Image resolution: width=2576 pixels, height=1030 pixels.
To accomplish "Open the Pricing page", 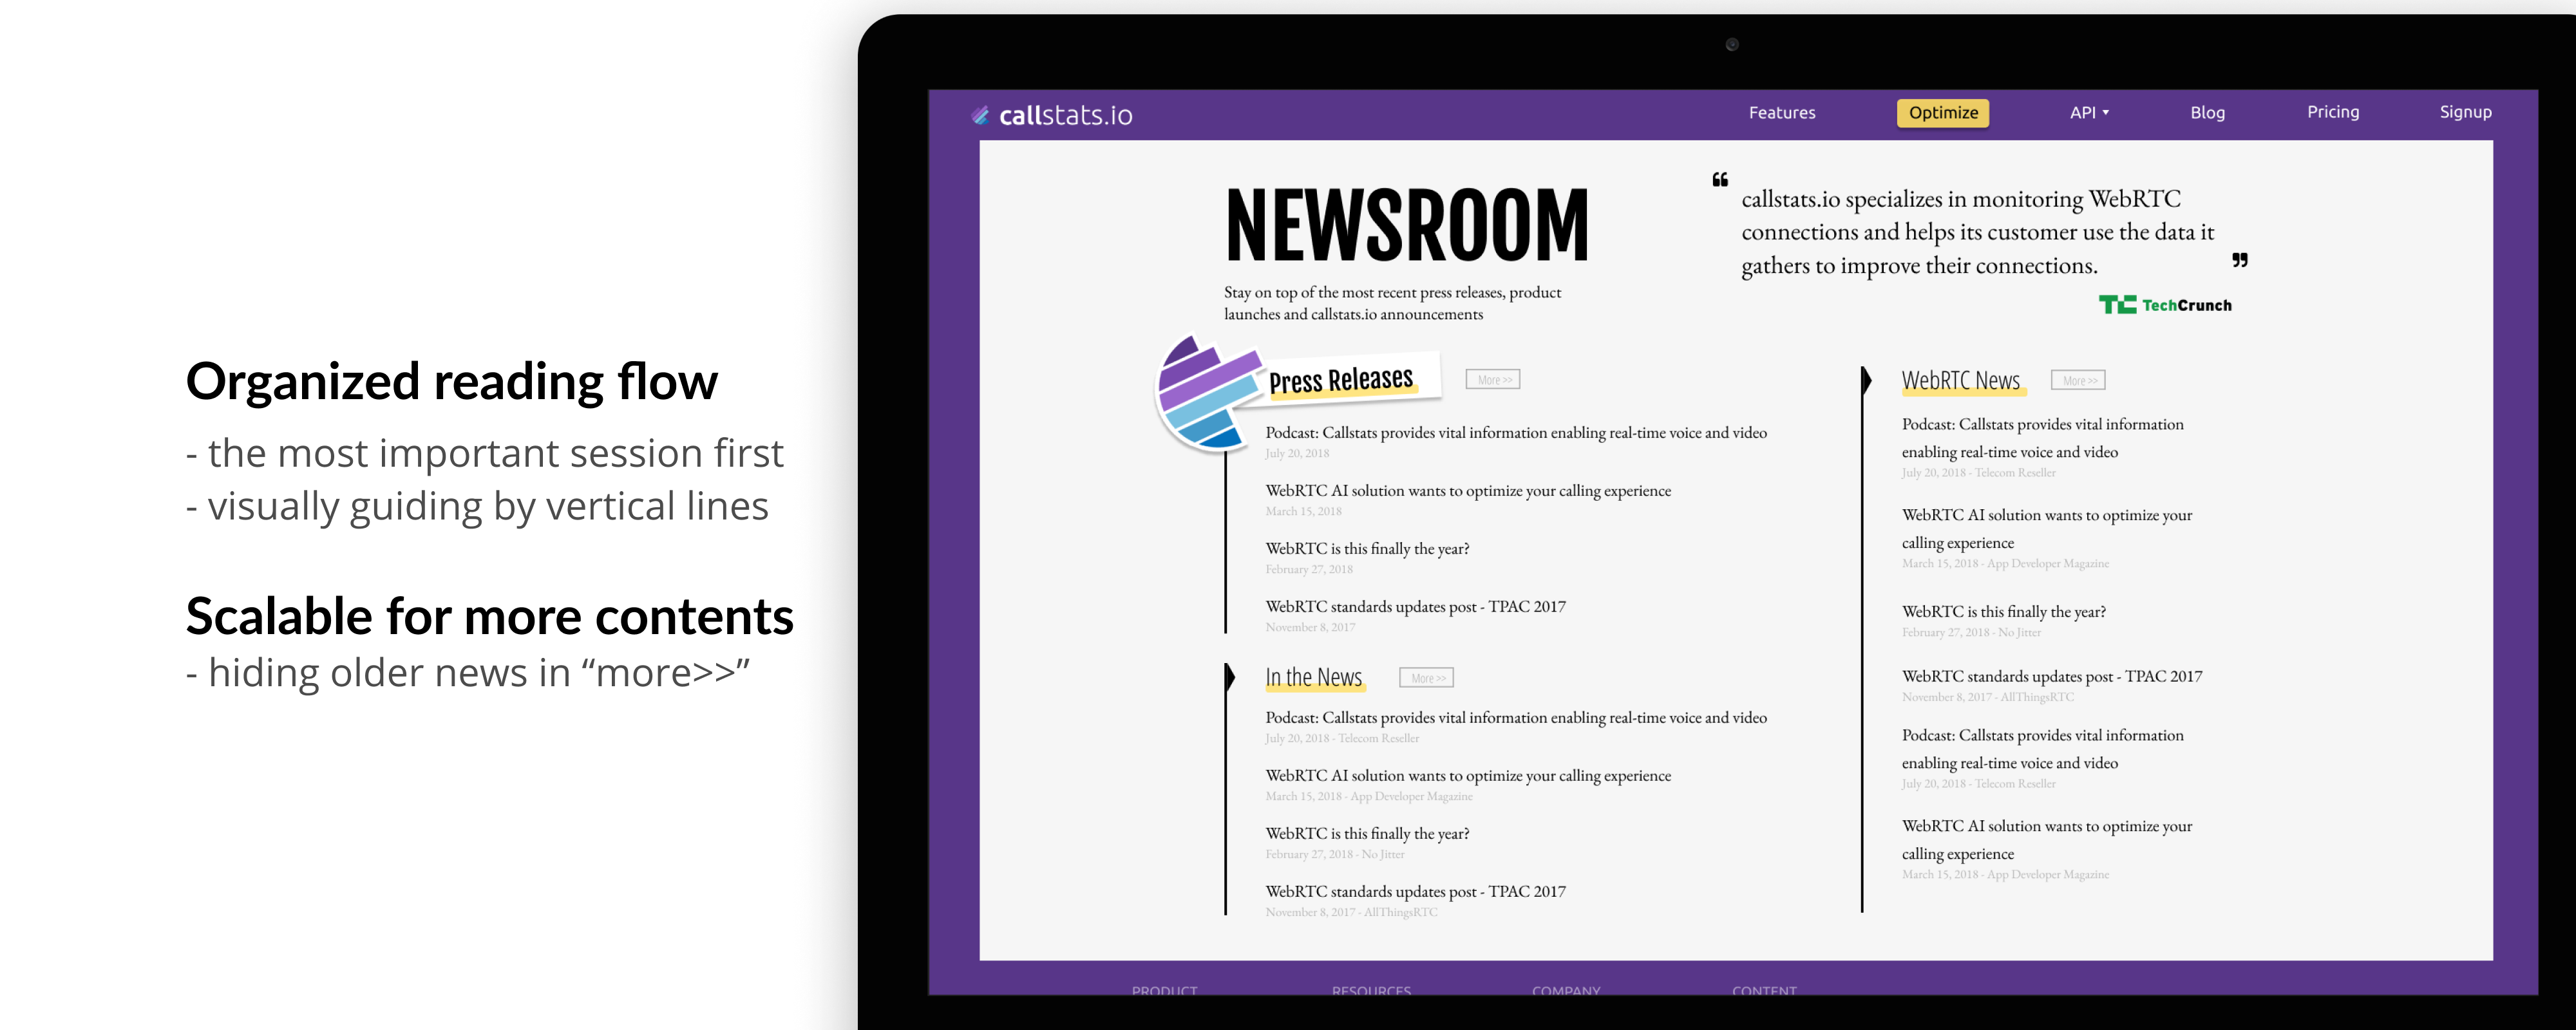I will pos(2332,112).
